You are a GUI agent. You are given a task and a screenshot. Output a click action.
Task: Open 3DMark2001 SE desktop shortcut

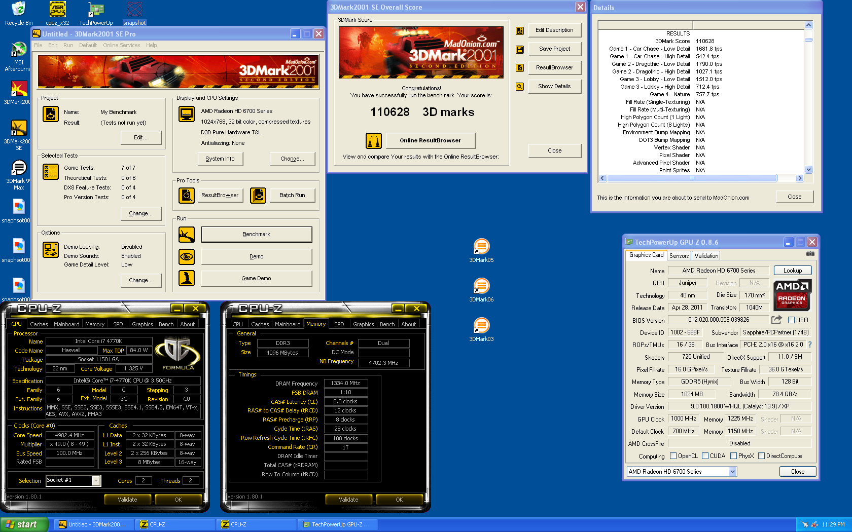19,135
